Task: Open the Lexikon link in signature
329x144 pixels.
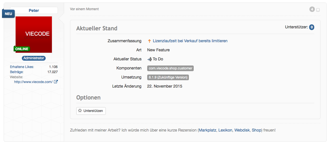Action: (225, 130)
